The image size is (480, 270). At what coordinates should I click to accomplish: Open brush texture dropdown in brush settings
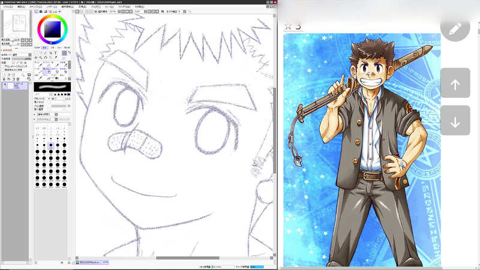56,119
